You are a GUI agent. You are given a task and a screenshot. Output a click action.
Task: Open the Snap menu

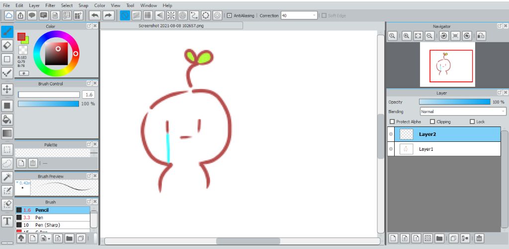point(83,5)
